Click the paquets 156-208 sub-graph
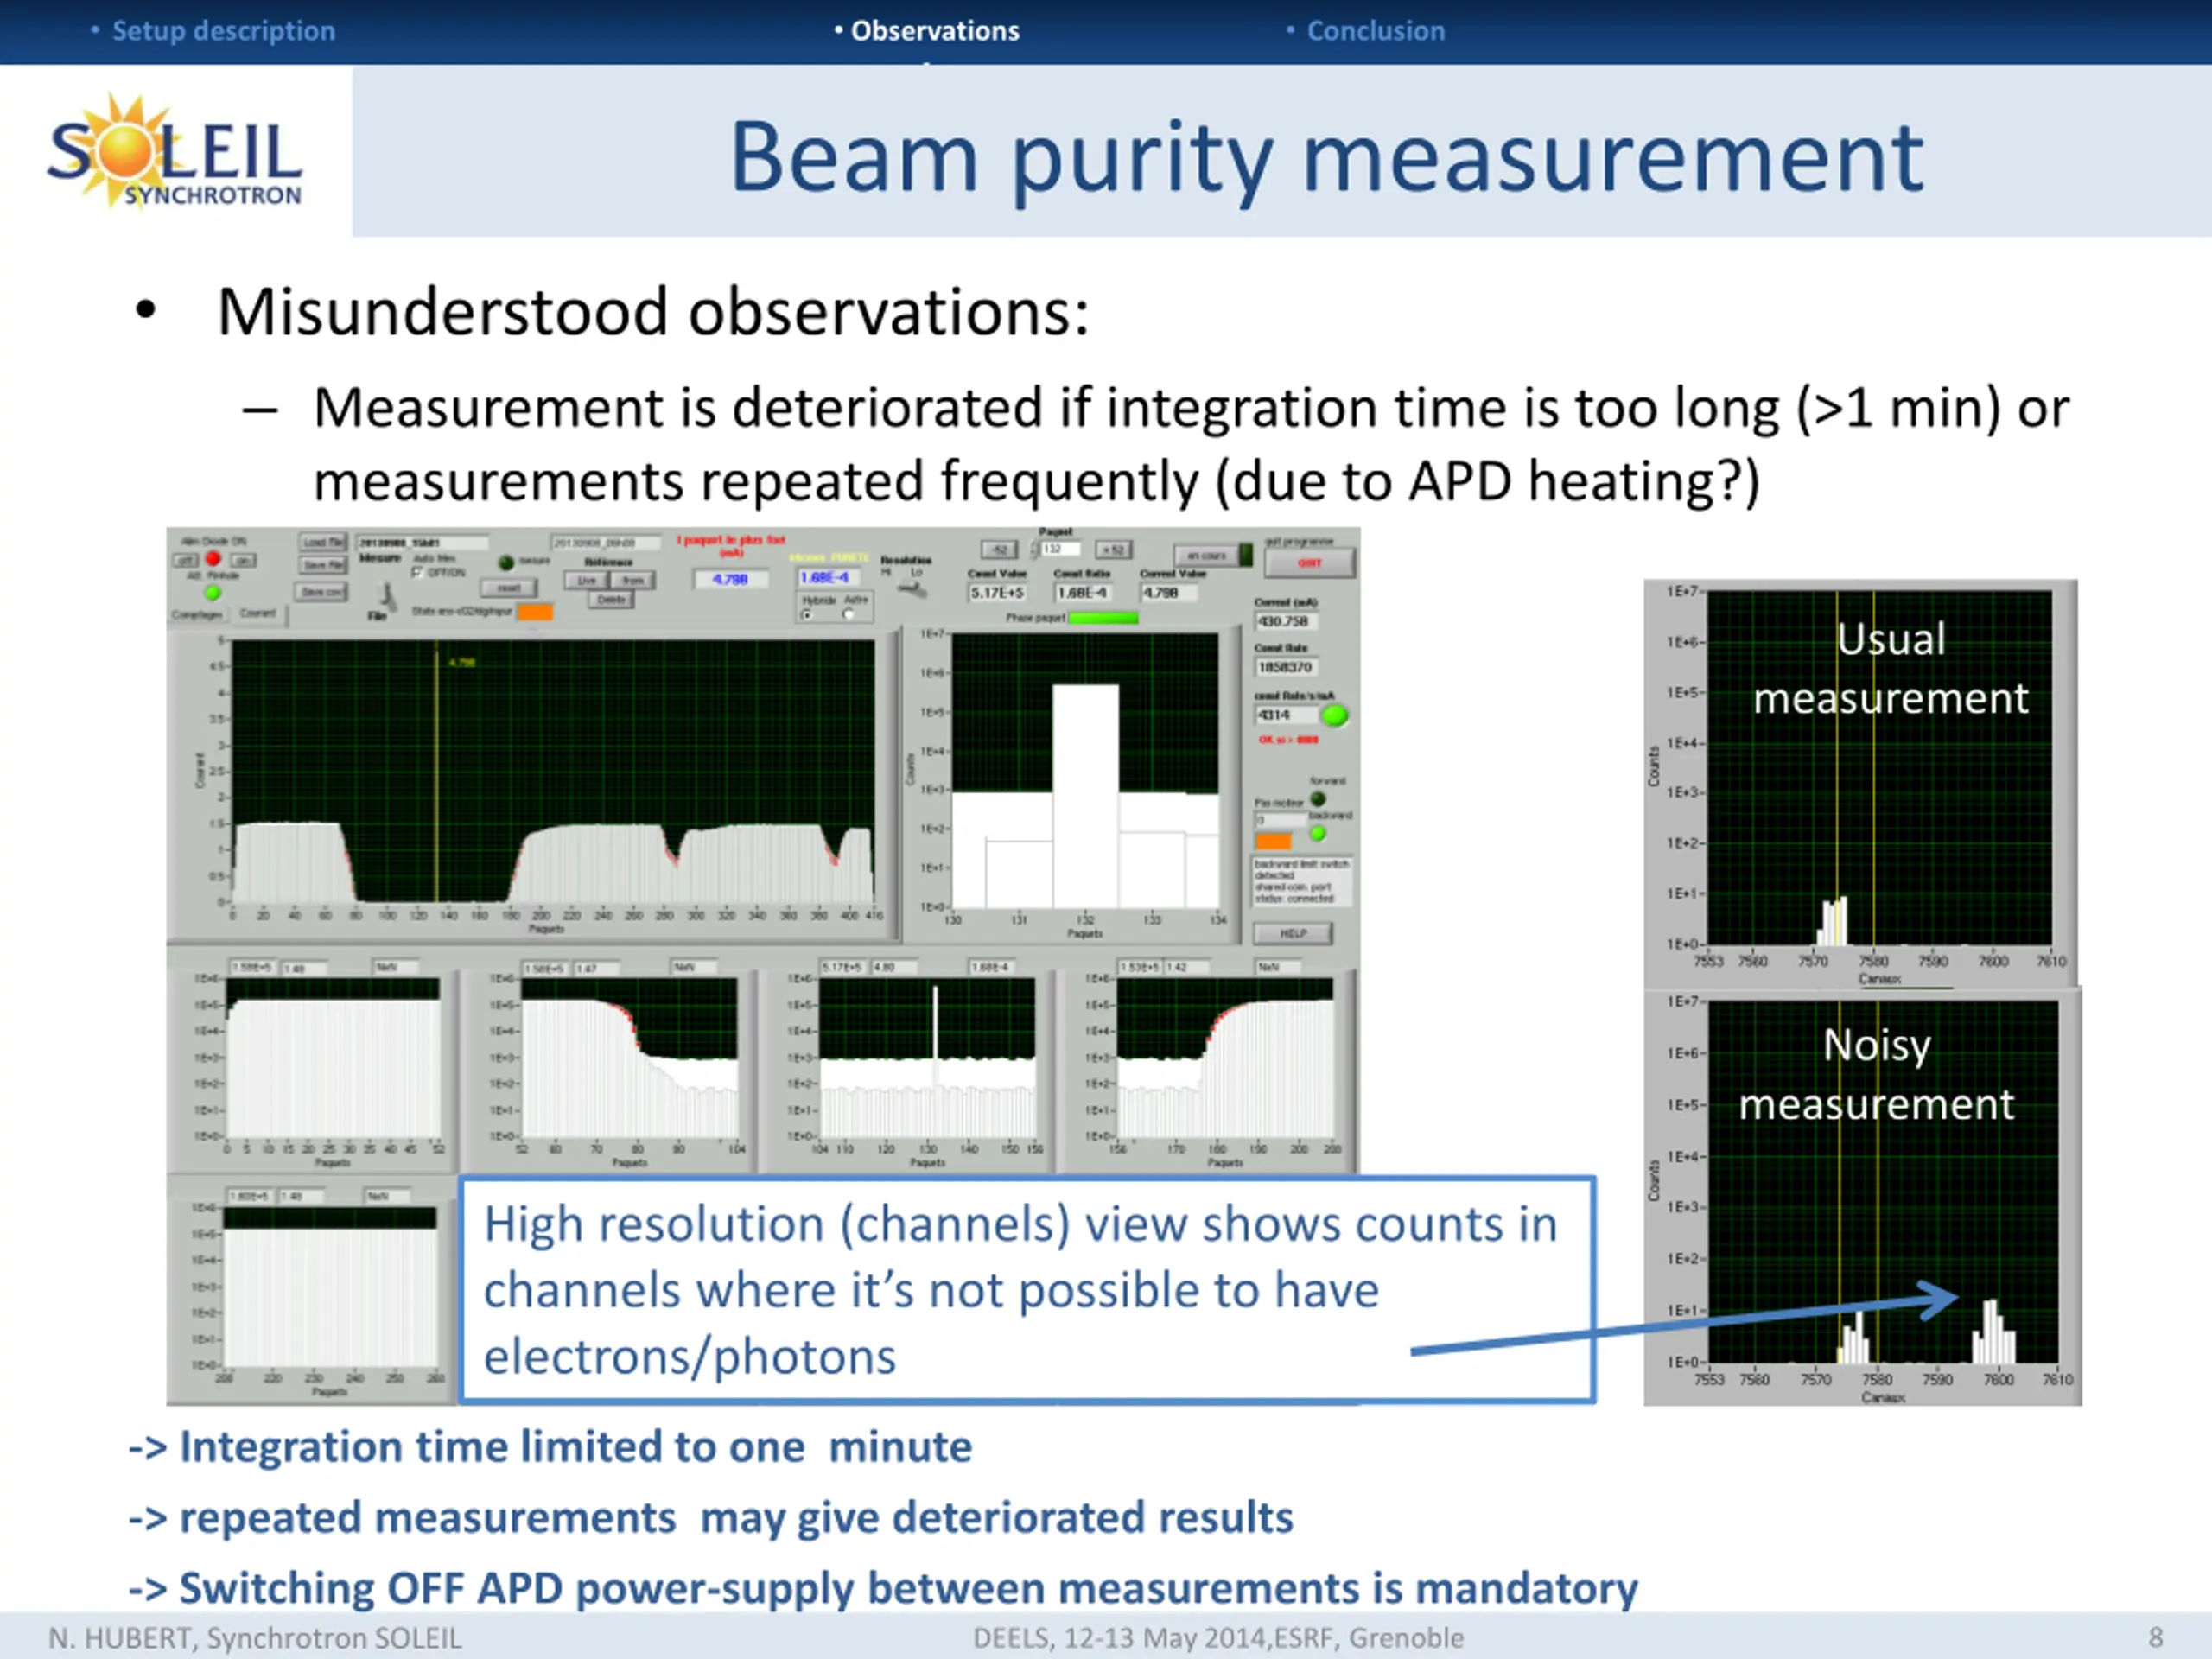2212x1659 pixels. (1225, 1058)
